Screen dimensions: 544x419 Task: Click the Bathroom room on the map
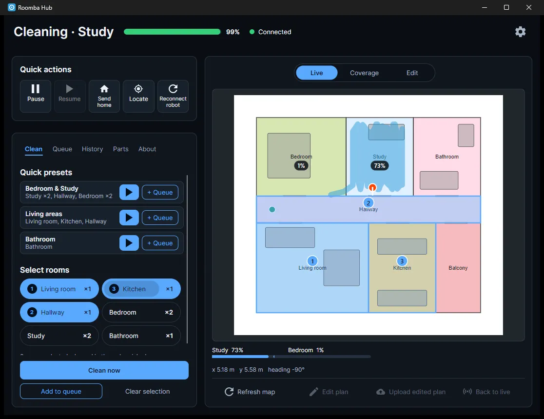[x=447, y=157]
